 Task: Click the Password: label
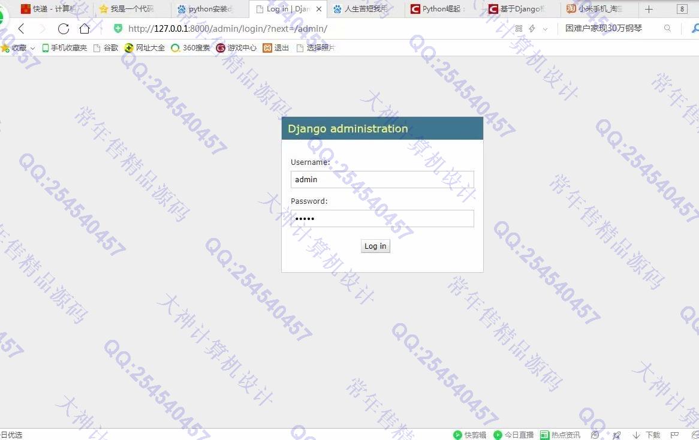point(309,201)
